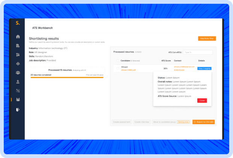The height and width of the screenshot is (158, 233).
Task: Click the Overall notes text in popup
Action: [182, 87]
